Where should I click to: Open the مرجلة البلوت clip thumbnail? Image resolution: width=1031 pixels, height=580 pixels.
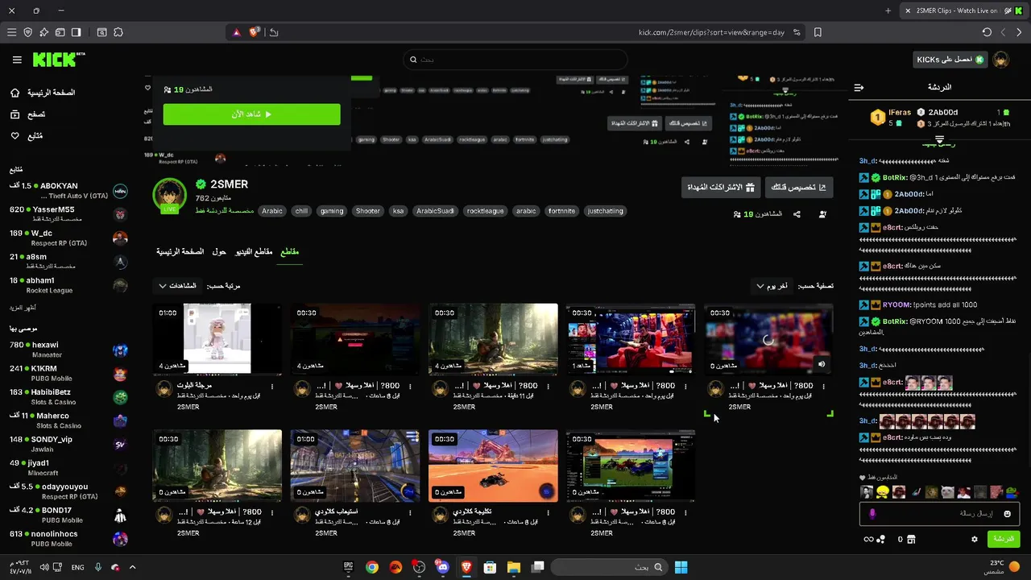click(x=217, y=339)
